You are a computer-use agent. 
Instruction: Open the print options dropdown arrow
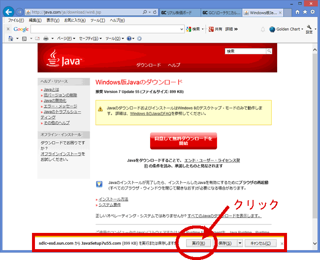[x=53, y=38]
